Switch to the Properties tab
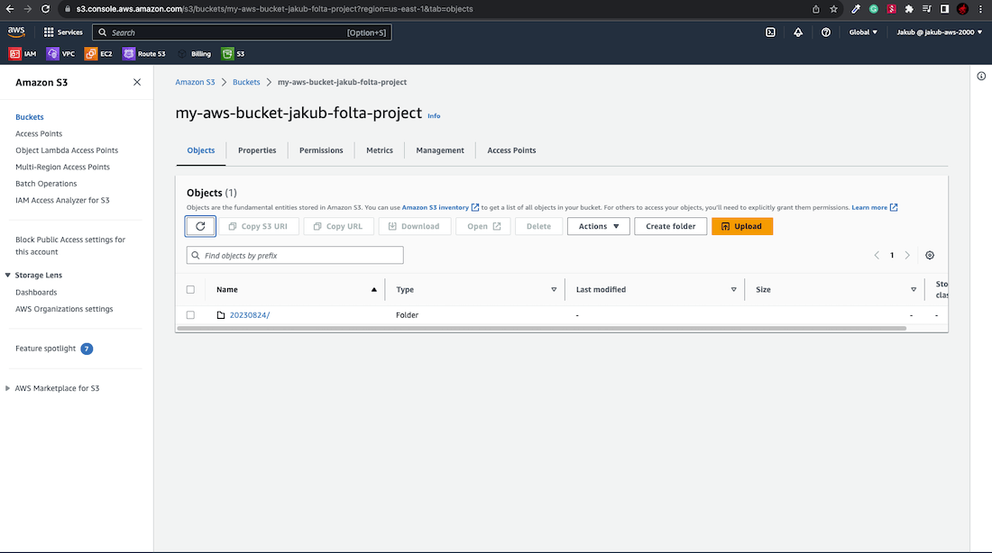Screen dimensions: 992x553 click(x=257, y=150)
